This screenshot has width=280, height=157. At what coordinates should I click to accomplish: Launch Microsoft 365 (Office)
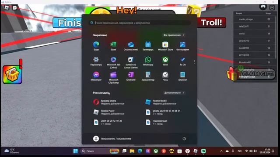coord(113,62)
